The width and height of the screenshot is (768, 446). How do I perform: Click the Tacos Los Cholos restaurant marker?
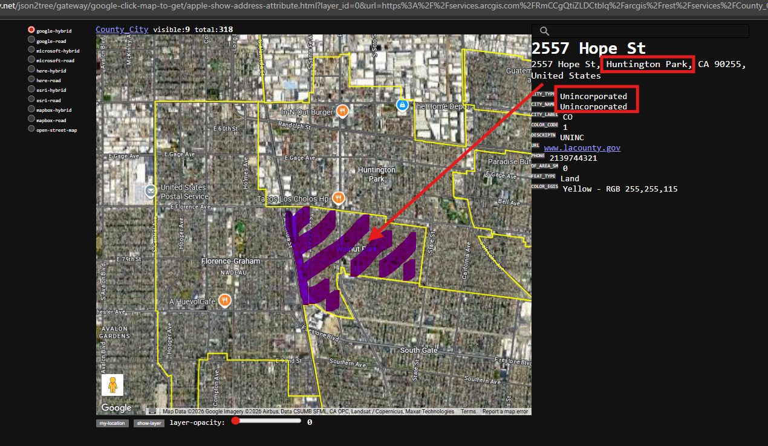click(x=339, y=198)
